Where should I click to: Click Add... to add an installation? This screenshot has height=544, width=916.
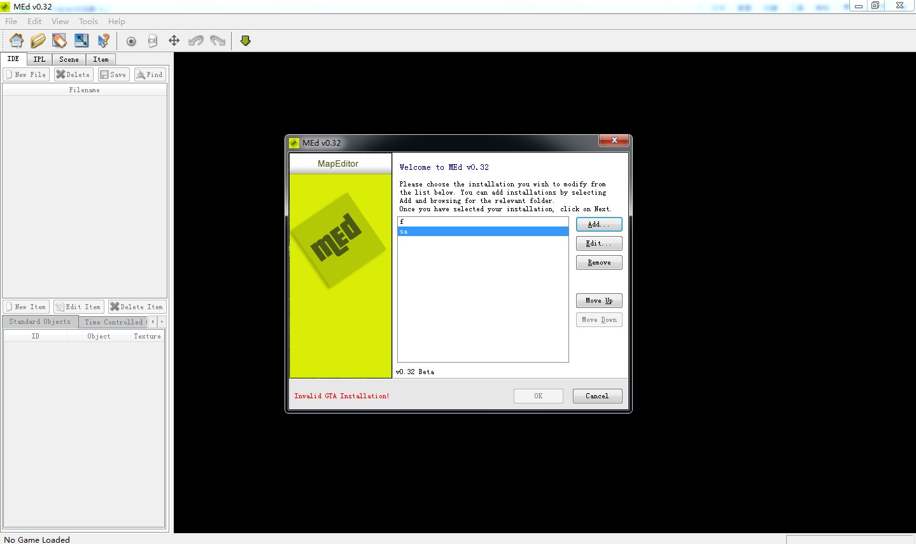(x=599, y=225)
